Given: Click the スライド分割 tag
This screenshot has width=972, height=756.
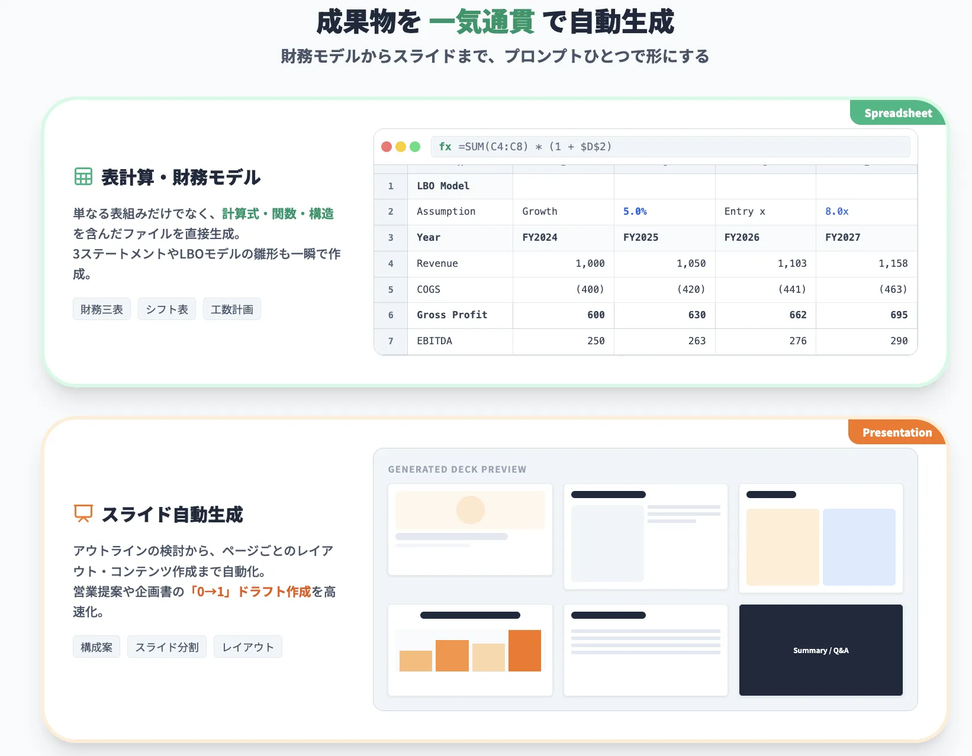Looking at the screenshot, I should pyautogui.click(x=167, y=647).
